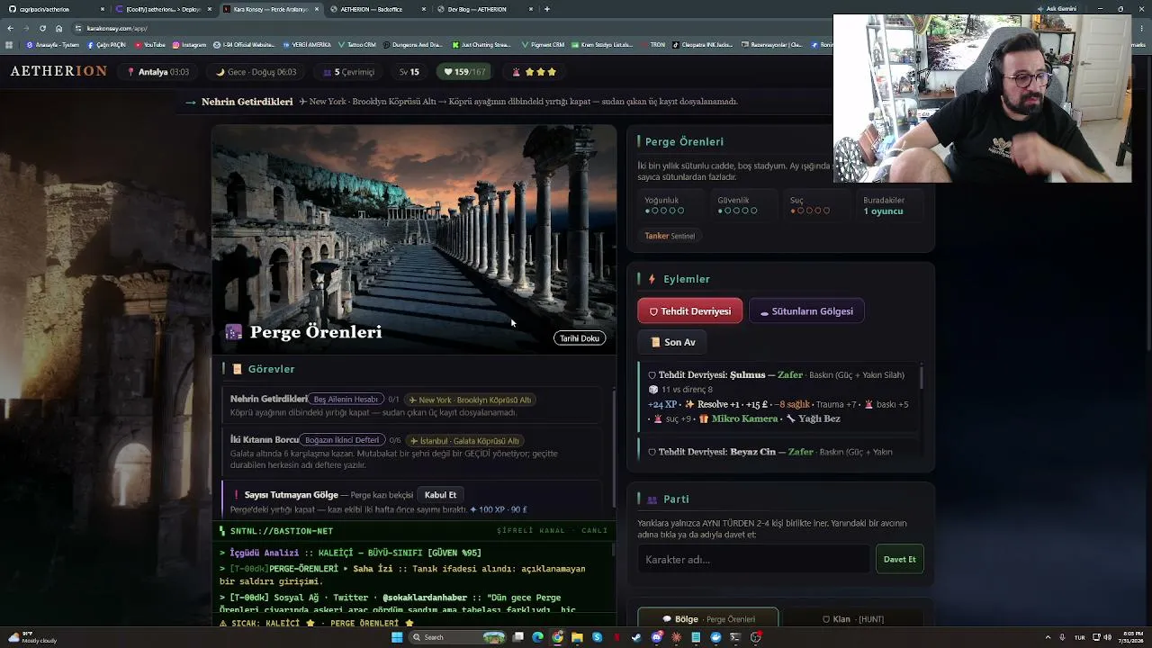This screenshot has height=648, width=1152.
Task: Click the Tarihi Doku tag on image
Action: (x=580, y=338)
